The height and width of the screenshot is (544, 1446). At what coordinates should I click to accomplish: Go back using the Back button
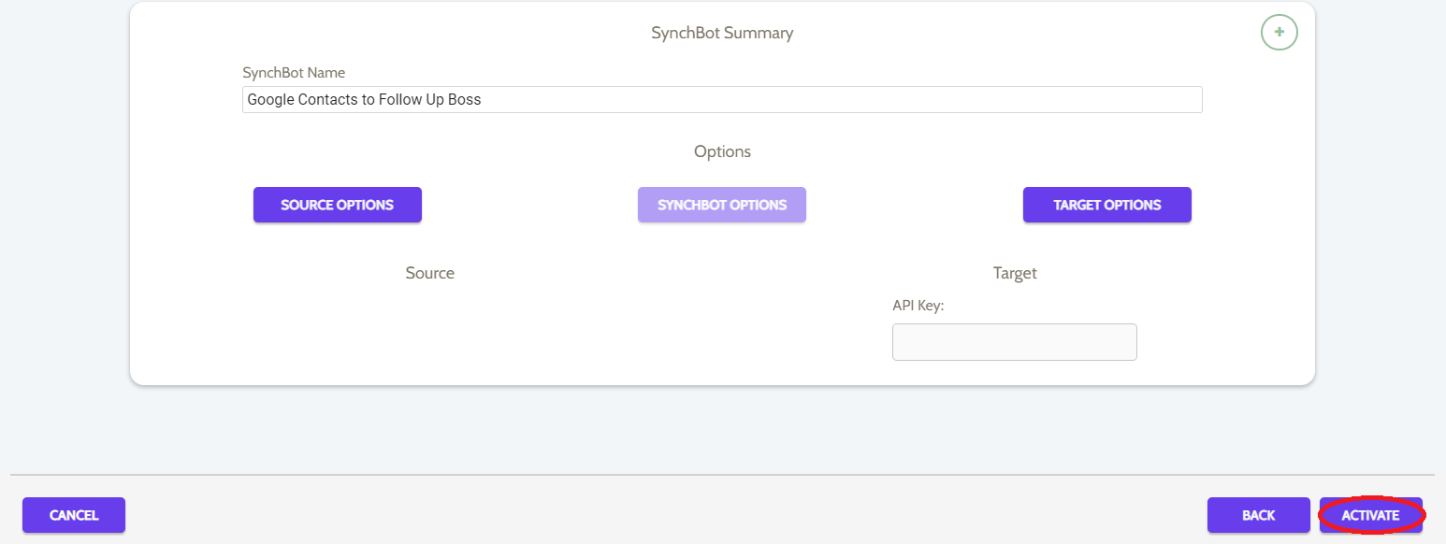pos(1259,515)
